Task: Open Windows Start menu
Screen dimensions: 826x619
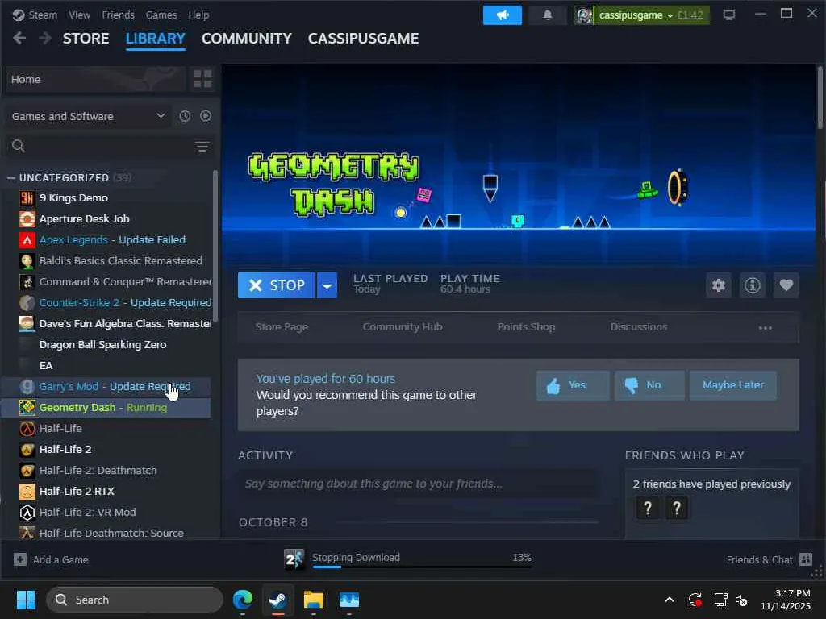Action: 26,600
